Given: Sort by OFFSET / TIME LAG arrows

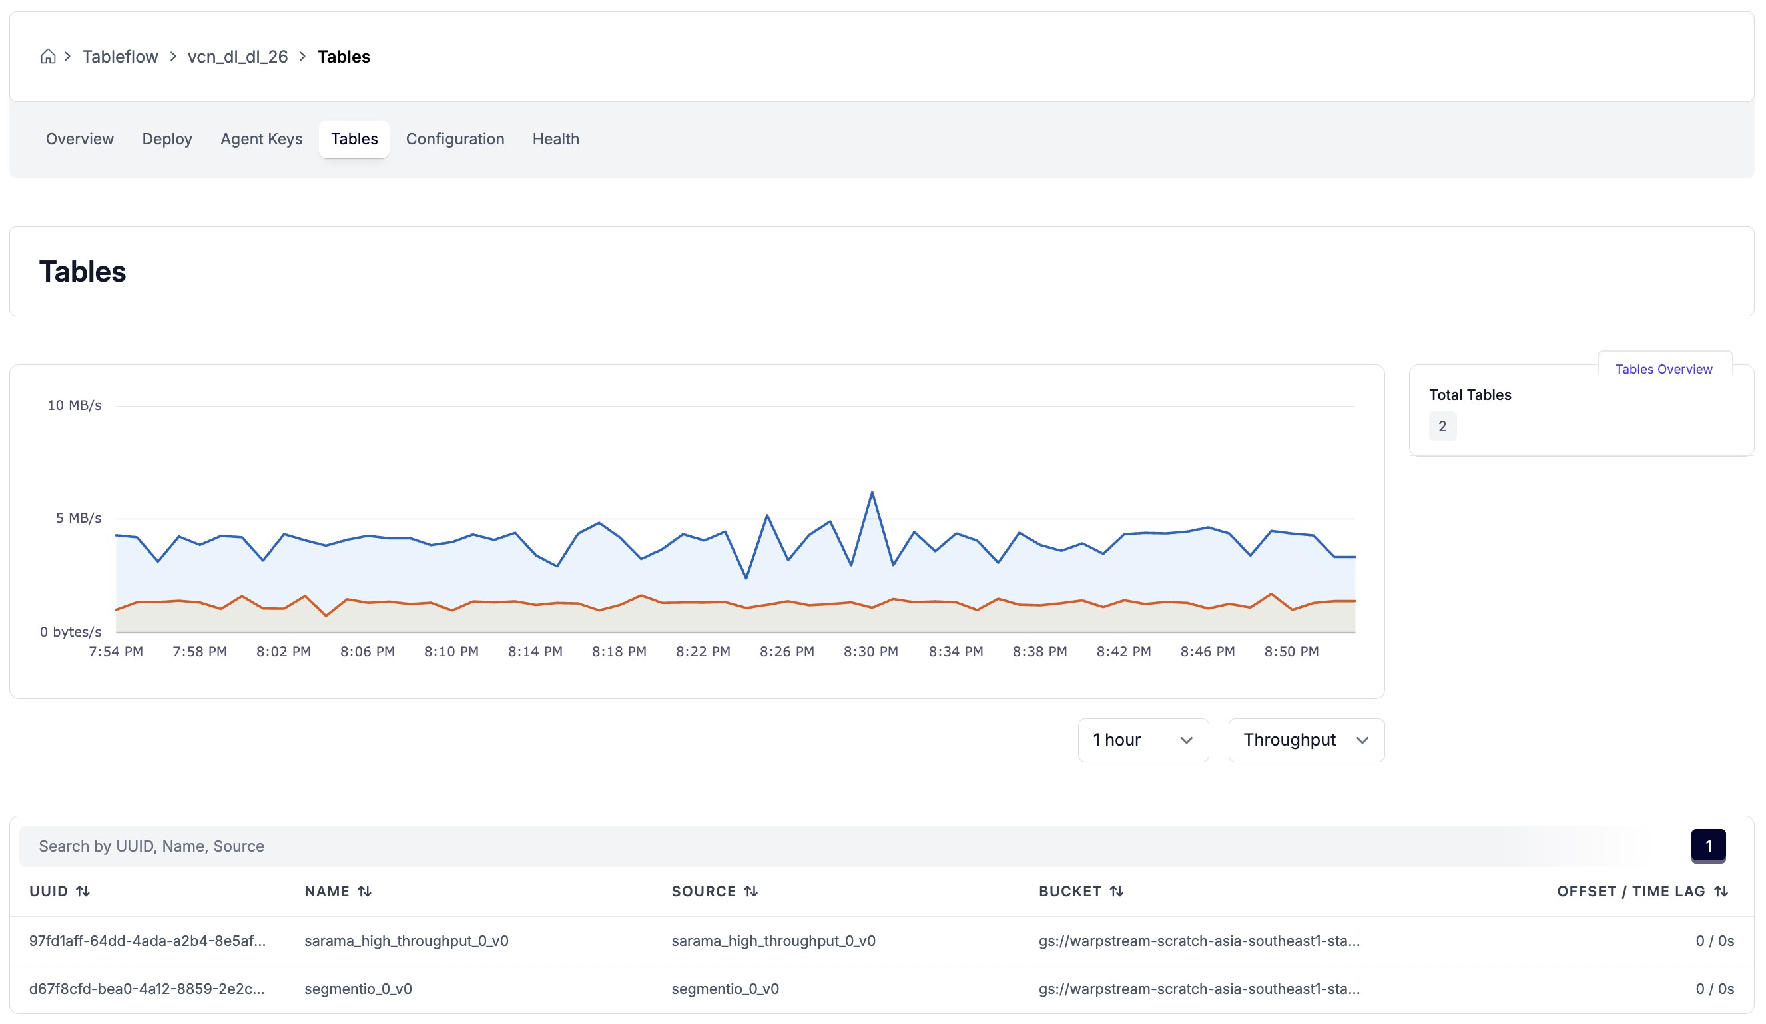Looking at the screenshot, I should (1721, 892).
